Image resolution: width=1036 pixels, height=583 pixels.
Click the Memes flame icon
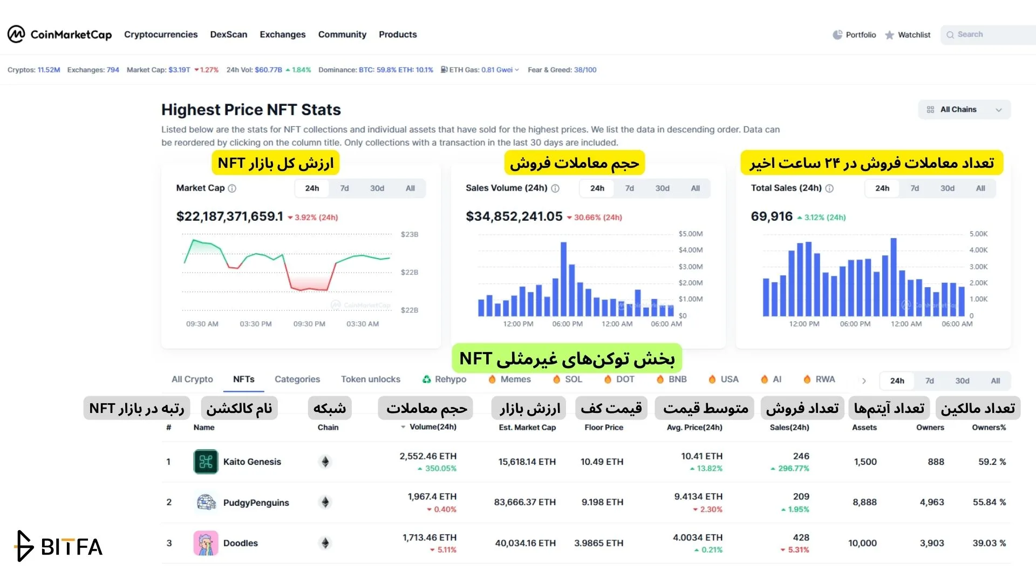492,379
